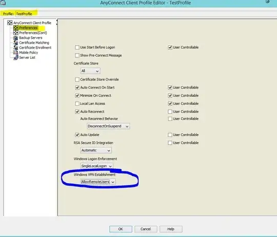Uncheck Minimize On Connect
This screenshot has height=237, width=277.
[x=77, y=96]
